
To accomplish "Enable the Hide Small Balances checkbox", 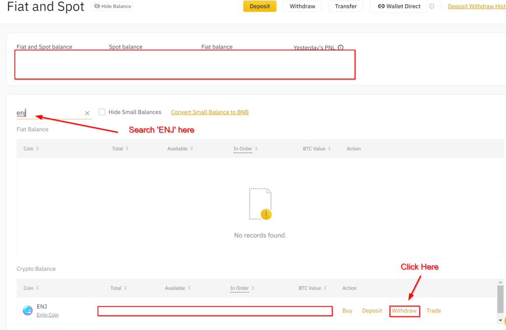I will tap(102, 112).
